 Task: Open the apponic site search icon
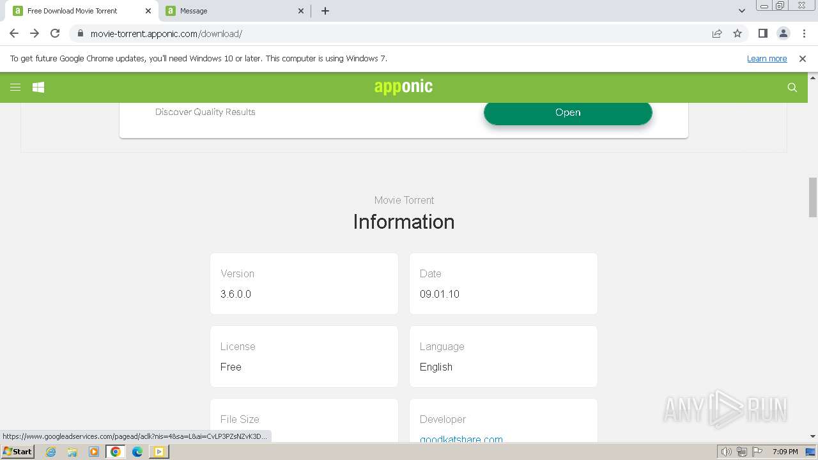792,88
